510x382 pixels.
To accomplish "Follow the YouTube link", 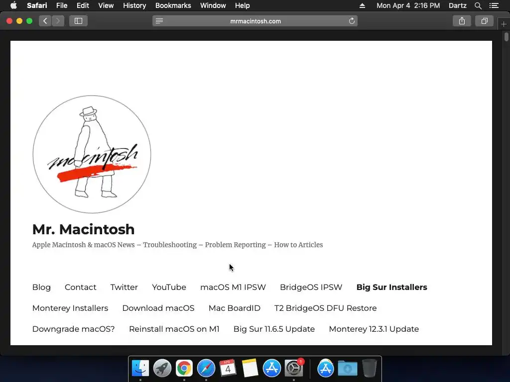I will pos(169,287).
